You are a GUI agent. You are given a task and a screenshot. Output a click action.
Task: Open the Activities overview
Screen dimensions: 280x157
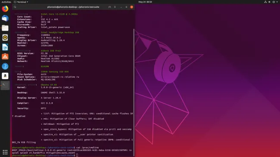(6, 2)
